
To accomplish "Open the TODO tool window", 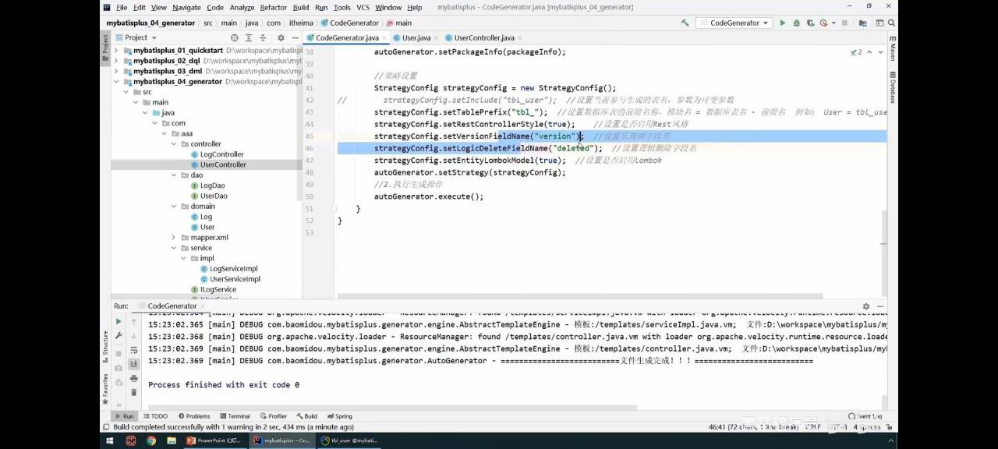I will coord(155,416).
